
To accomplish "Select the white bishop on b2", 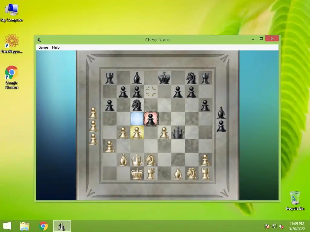I will pos(124,159).
